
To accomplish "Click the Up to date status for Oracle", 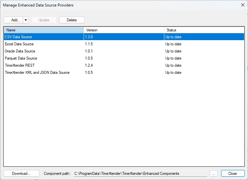I will point(173,51).
